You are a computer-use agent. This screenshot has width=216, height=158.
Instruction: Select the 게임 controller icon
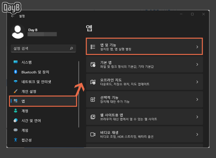pos(16,130)
